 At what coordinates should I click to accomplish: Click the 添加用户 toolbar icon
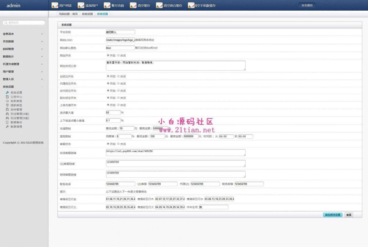81,5
